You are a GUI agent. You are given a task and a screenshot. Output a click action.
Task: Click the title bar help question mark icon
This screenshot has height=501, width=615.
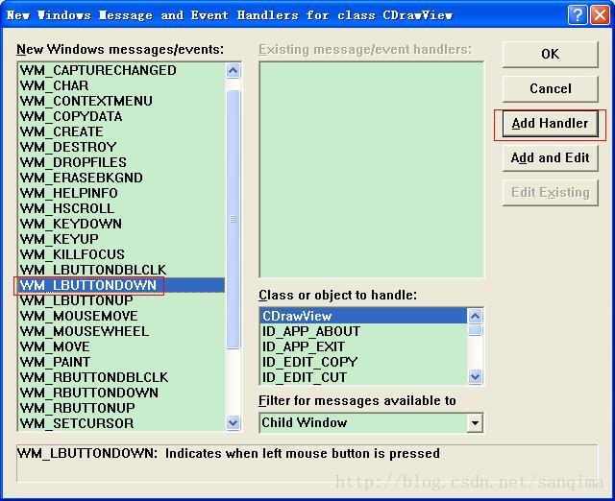click(578, 15)
